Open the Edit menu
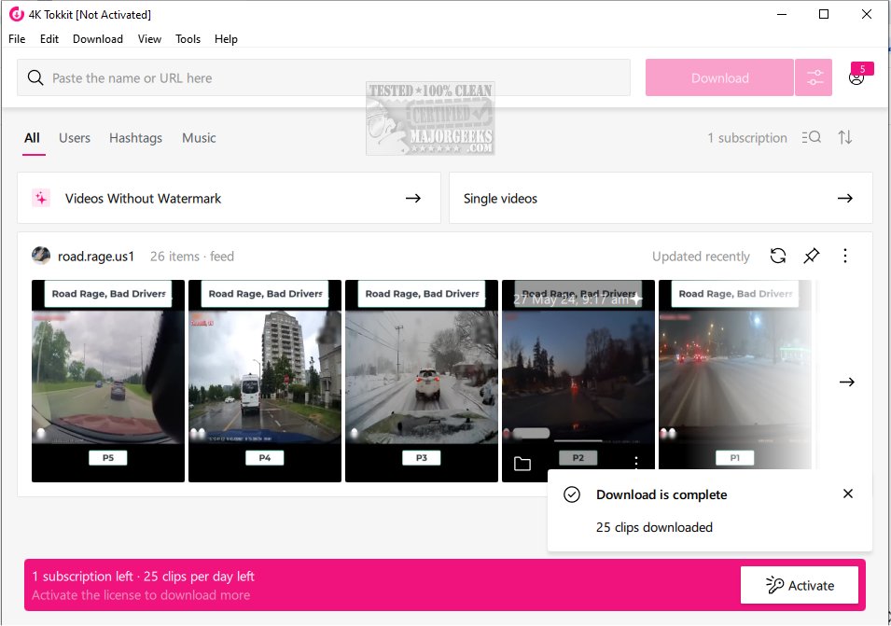This screenshot has width=891, height=626. (x=49, y=38)
